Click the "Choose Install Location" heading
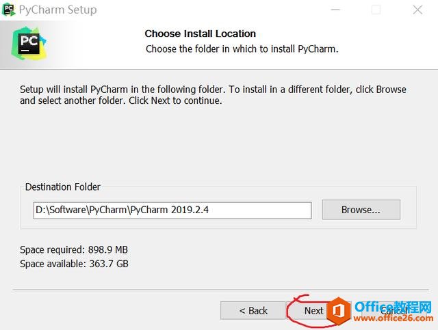Image resolution: width=438 pixels, height=330 pixels. pyautogui.click(x=201, y=33)
